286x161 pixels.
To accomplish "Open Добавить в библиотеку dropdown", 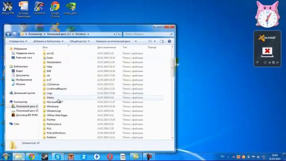I will coord(48,41).
